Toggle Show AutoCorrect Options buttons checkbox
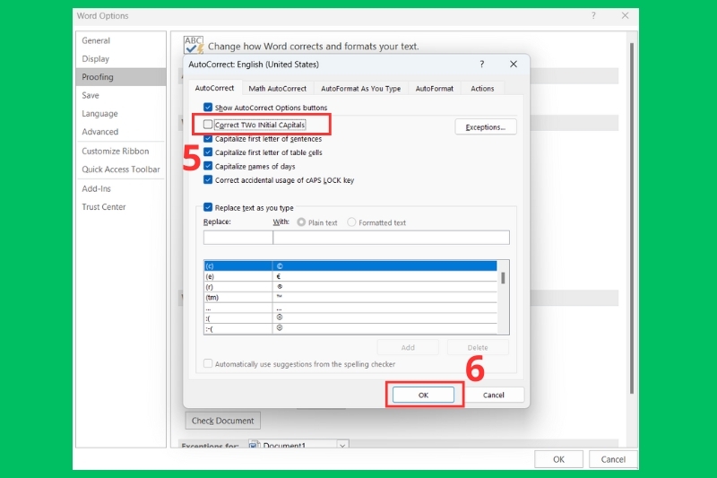Screen dimensions: 717x478 pyautogui.click(x=208, y=107)
